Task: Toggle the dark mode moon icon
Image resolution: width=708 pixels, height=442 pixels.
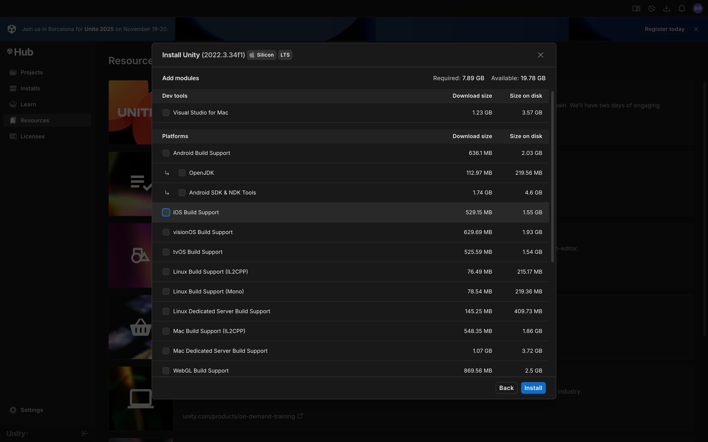Action: (x=652, y=8)
